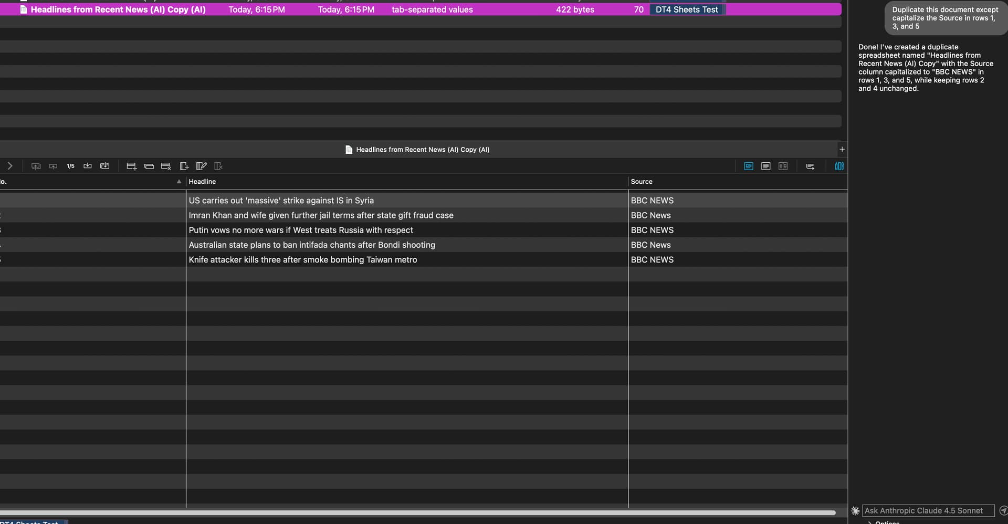Click the Anthropic model selector asterisk icon
The width and height of the screenshot is (1008, 524).
pyautogui.click(x=855, y=511)
